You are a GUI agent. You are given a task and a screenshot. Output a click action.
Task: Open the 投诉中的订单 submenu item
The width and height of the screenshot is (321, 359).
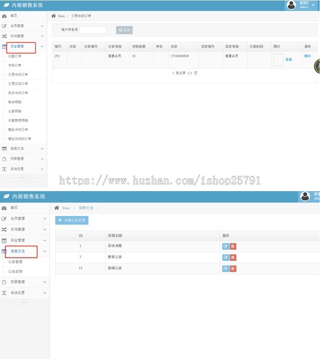coord(18,93)
